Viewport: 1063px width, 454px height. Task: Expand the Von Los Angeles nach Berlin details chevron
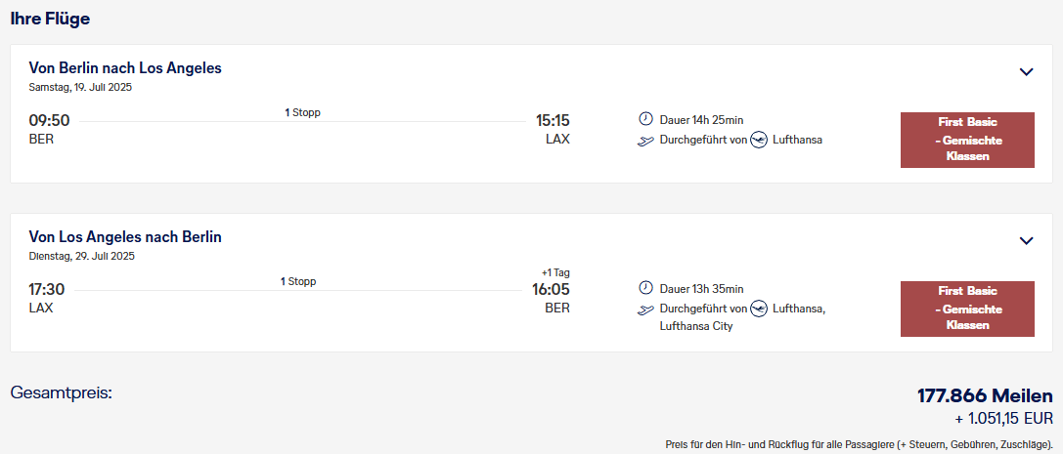point(1026,240)
